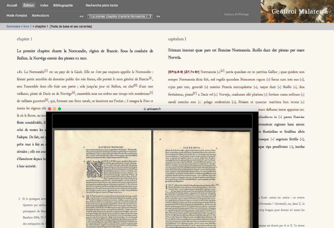Screen dimensions: 334x228
Task: Open the chapter selection dropdown
Action: [120, 16]
